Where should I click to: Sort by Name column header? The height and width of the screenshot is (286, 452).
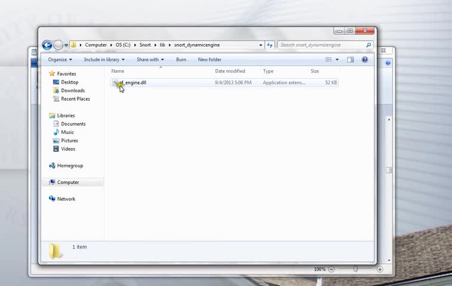point(118,71)
